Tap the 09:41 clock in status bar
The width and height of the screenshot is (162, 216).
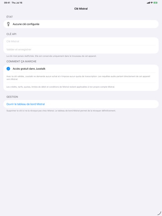click(7, 3)
